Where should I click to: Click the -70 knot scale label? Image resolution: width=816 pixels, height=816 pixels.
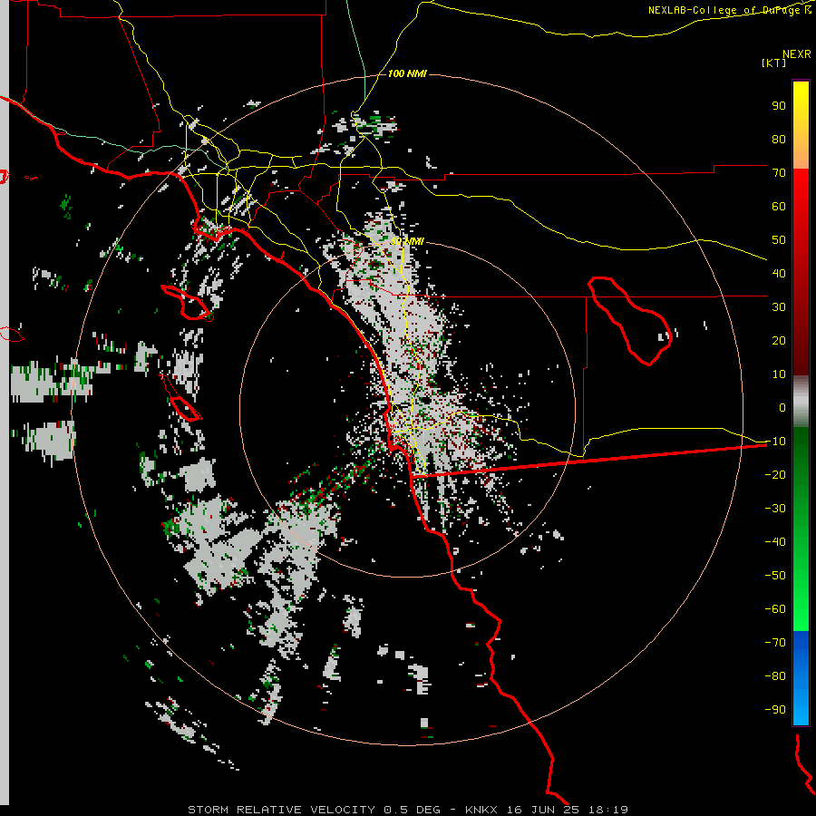(x=775, y=643)
